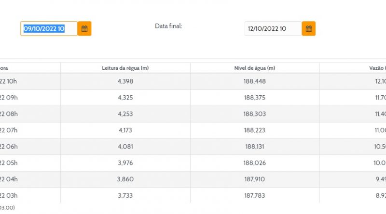Screen dimensions: 386x214
Task: Click the 'Data final:' label
Action: click(x=168, y=26)
